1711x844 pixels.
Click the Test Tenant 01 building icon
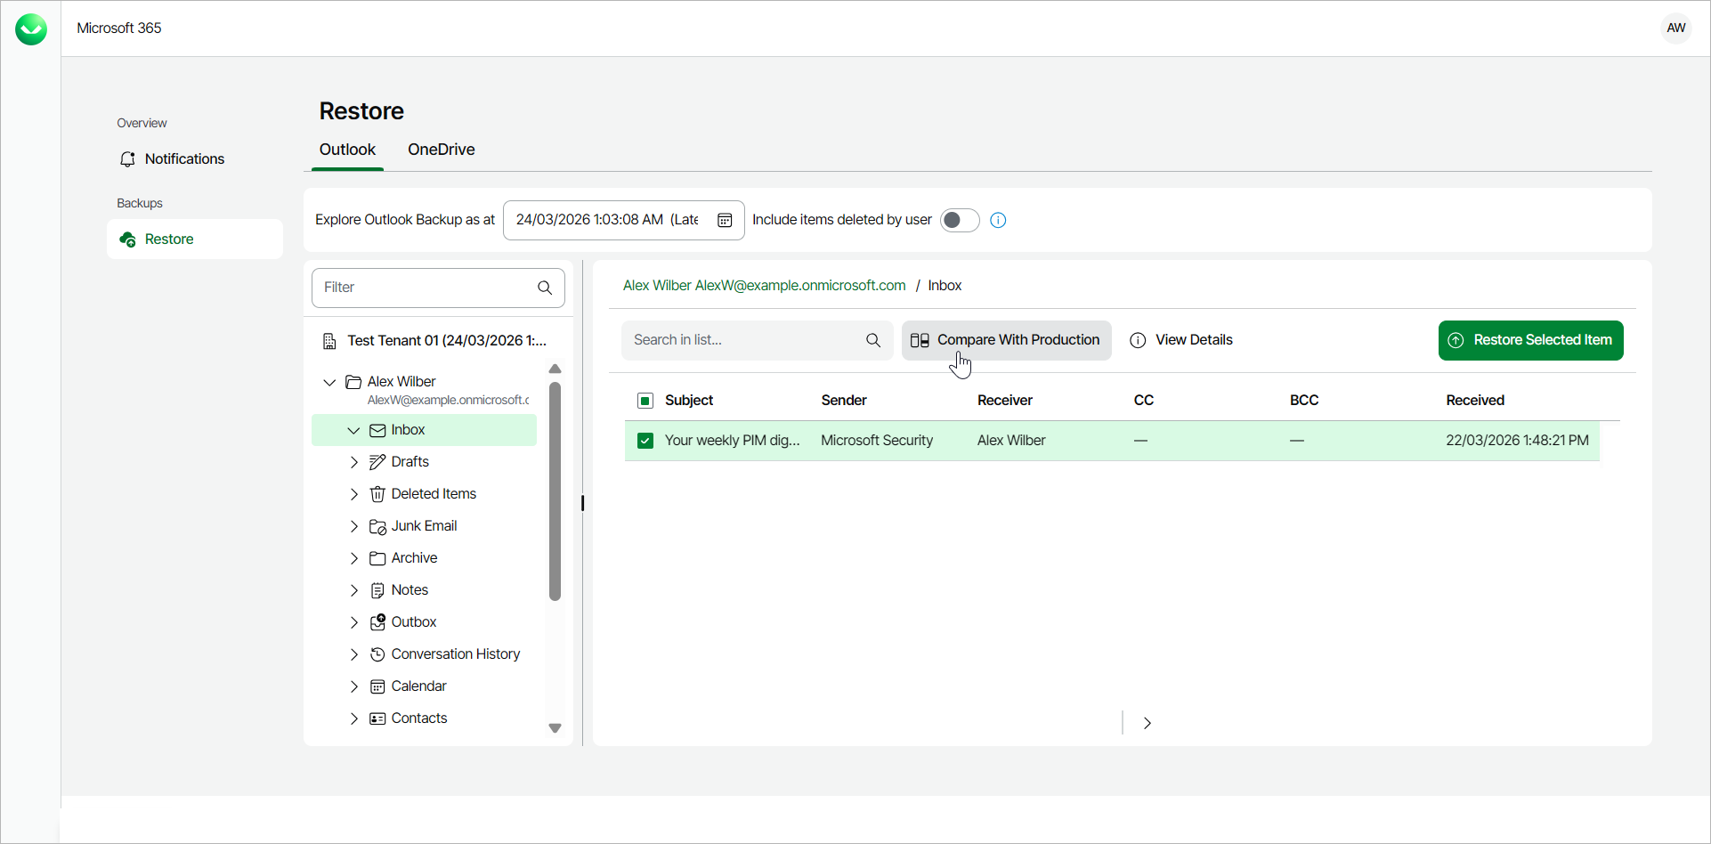pos(329,341)
